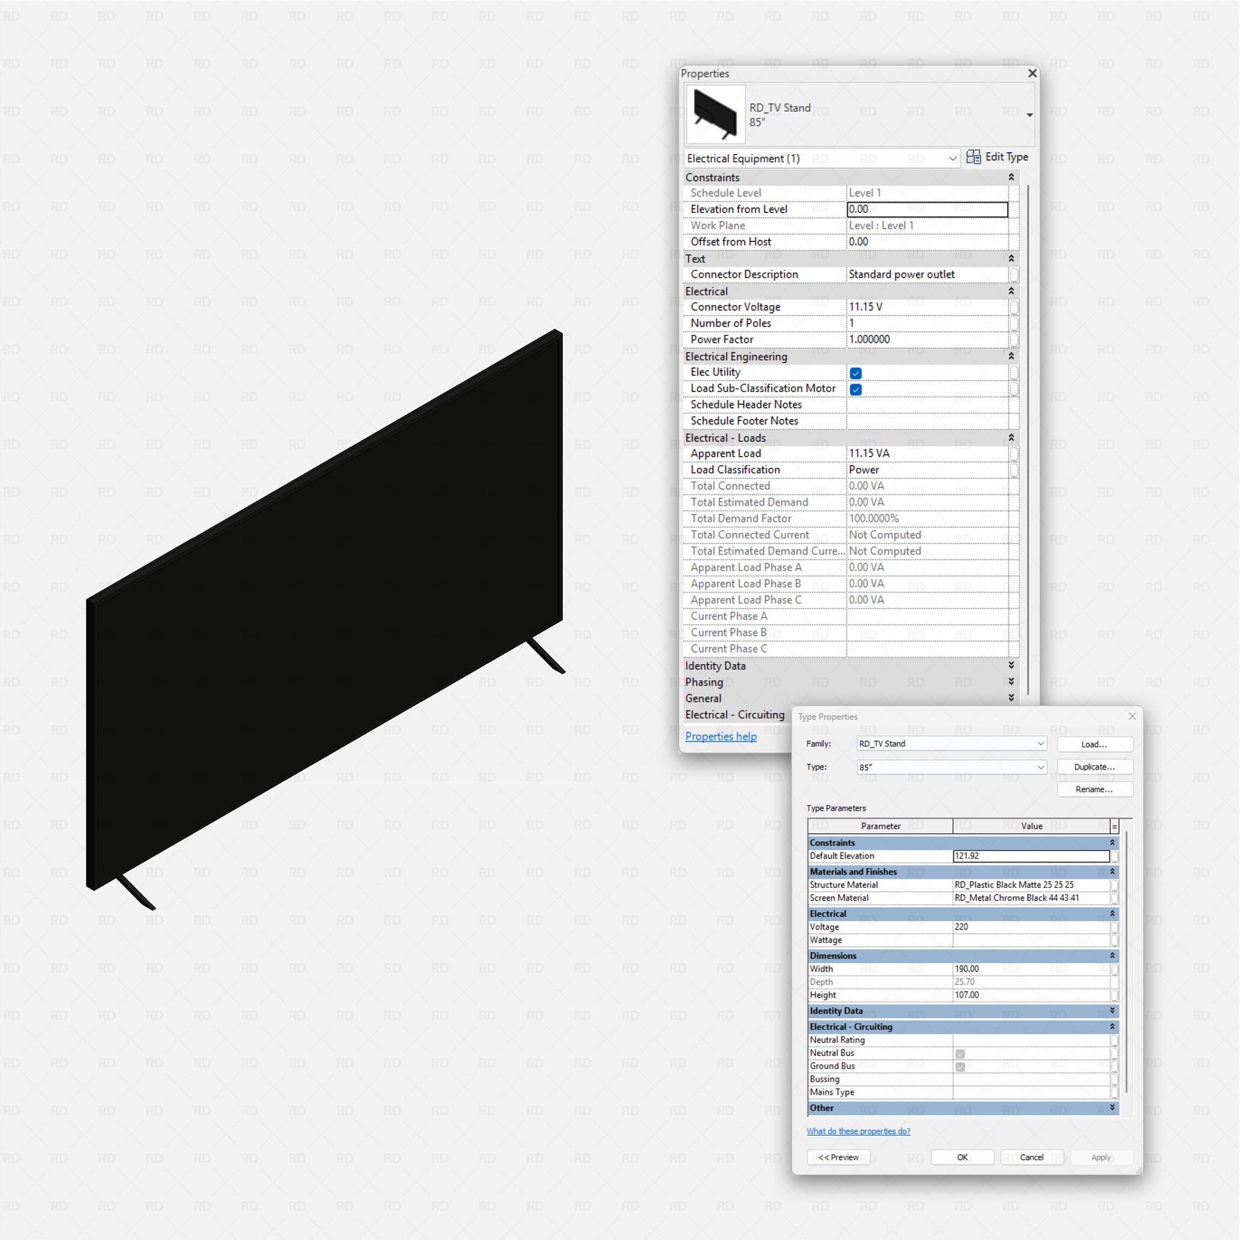Image resolution: width=1240 pixels, height=1240 pixels.
Task: Click the small button beside Apparent Load value
Action: coord(1013,454)
